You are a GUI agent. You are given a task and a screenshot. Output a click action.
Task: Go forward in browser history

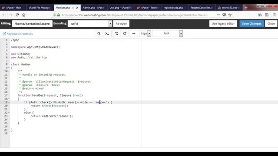tap(11, 15)
